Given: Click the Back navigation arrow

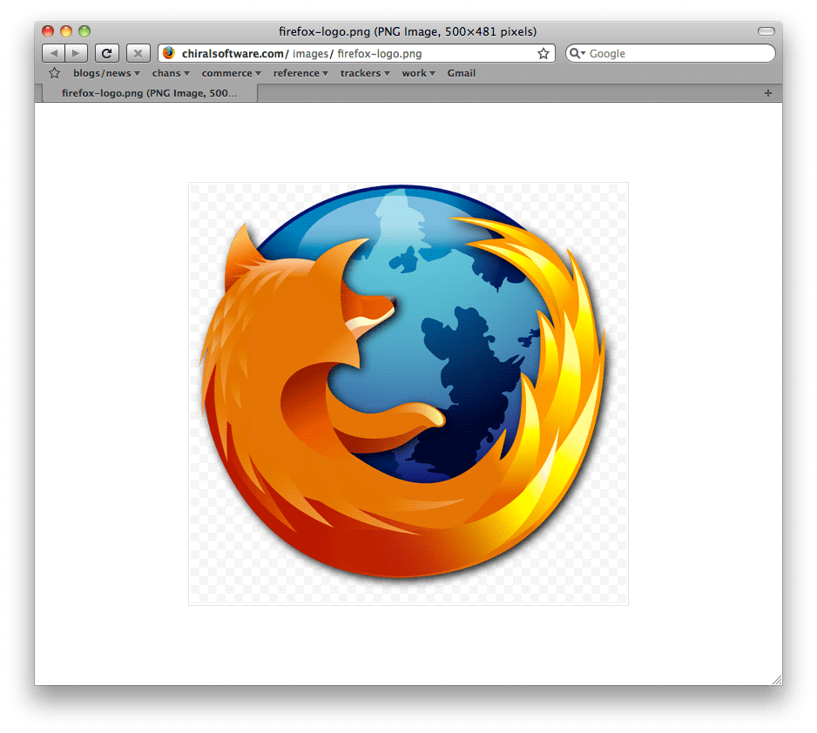Looking at the screenshot, I should coord(53,53).
